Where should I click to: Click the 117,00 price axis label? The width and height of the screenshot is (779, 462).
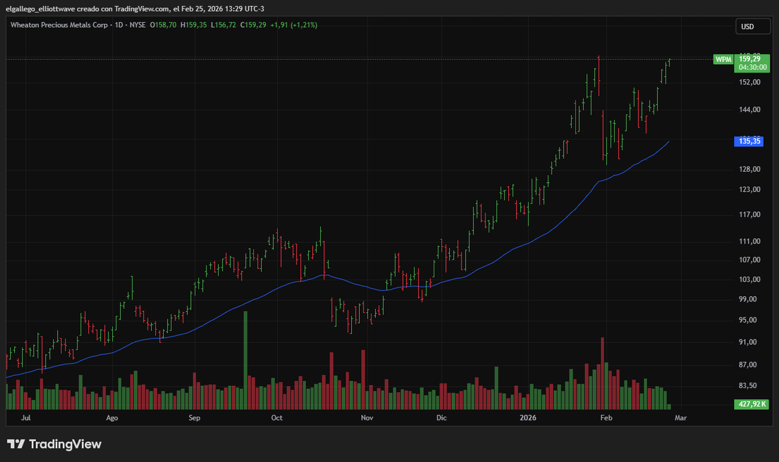coord(749,215)
